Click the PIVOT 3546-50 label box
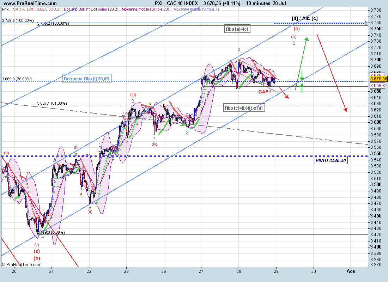388x282 pixels. (331, 160)
